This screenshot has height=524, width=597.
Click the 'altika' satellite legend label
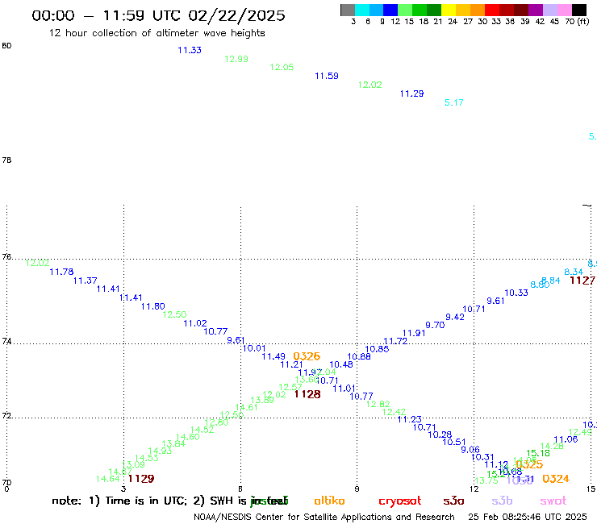point(329,501)
